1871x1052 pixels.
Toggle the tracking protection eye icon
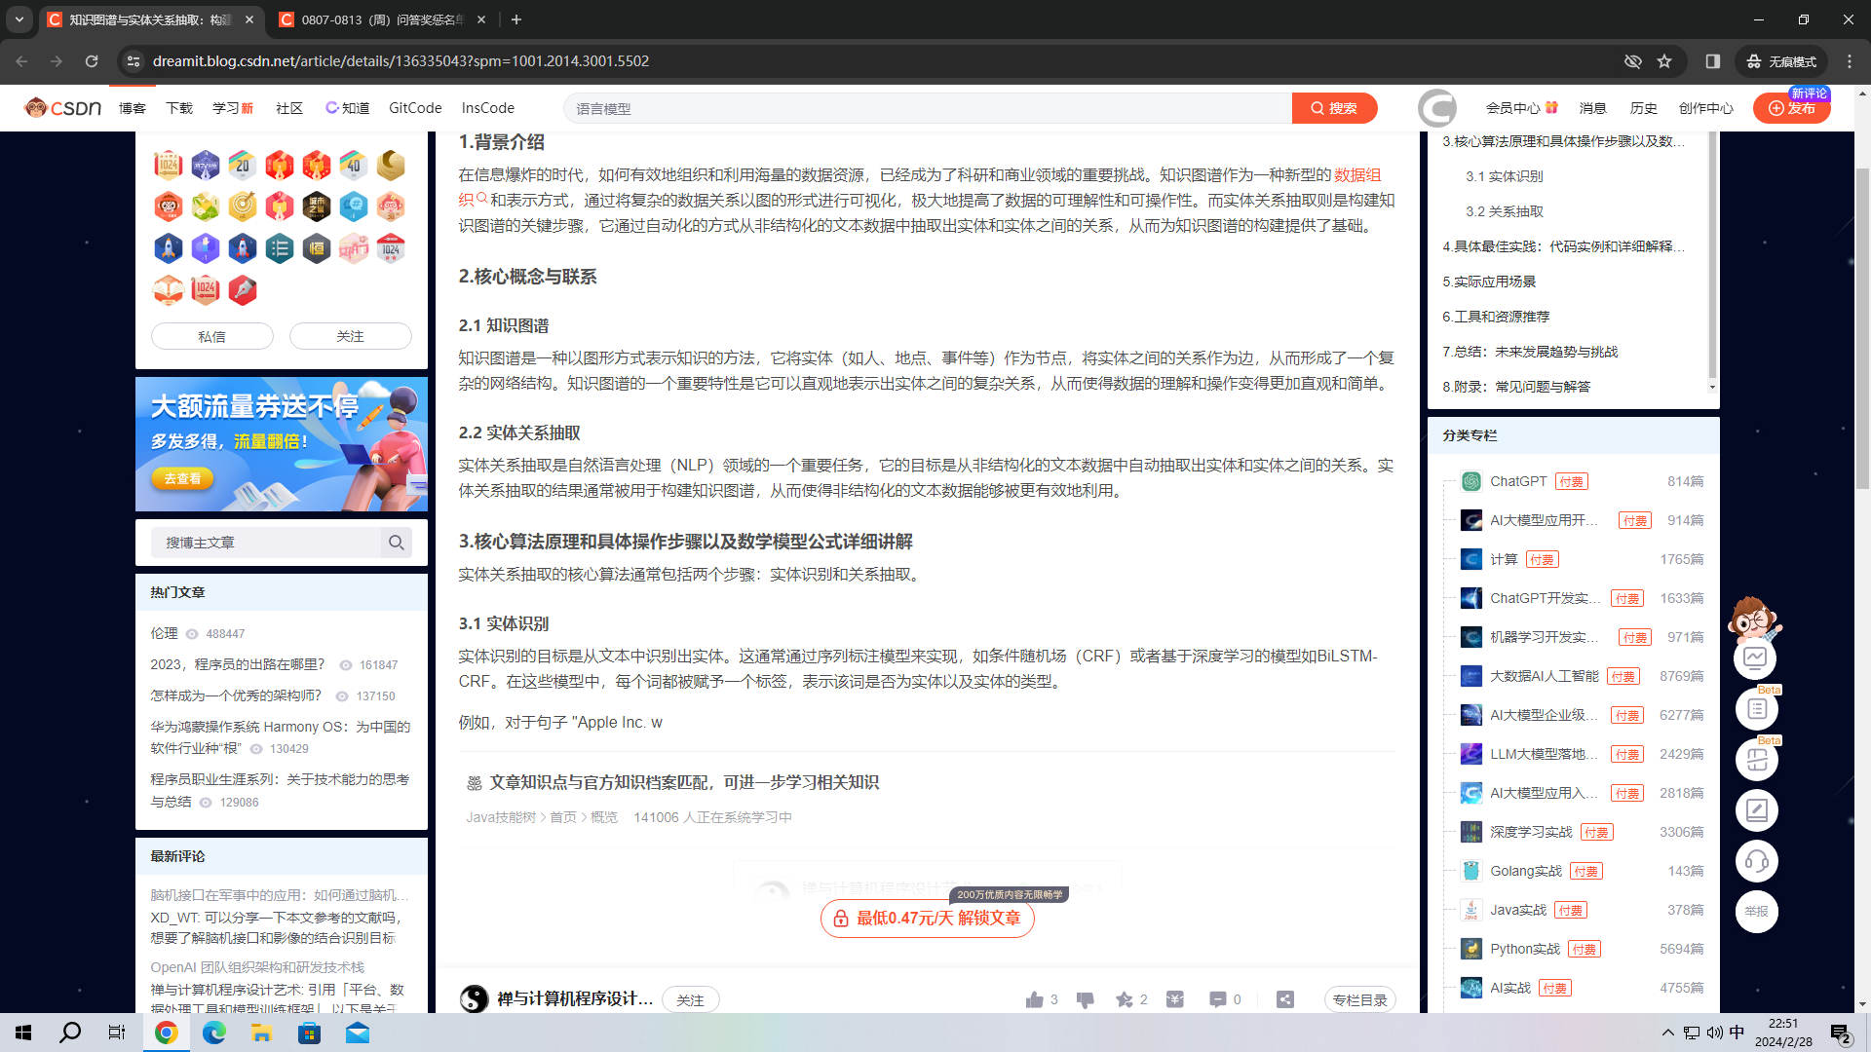tap(1633, 60)
